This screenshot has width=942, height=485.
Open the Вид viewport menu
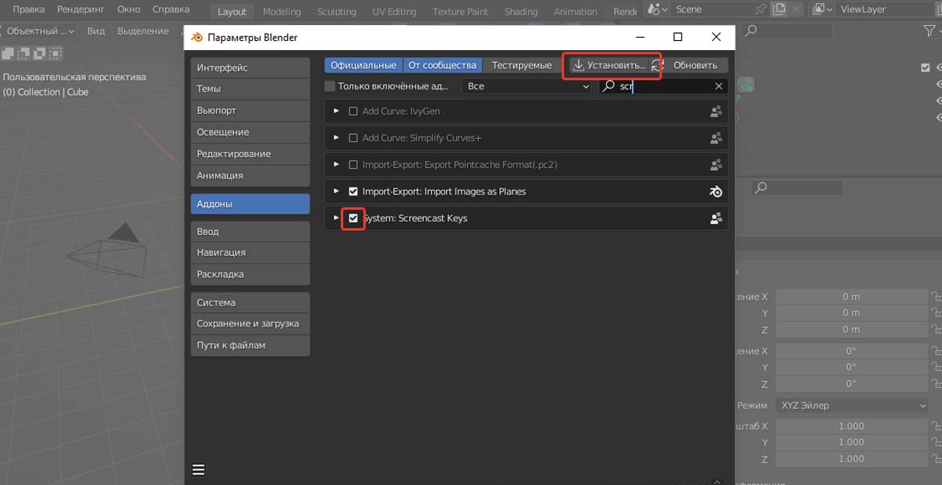tap(96, 31)
